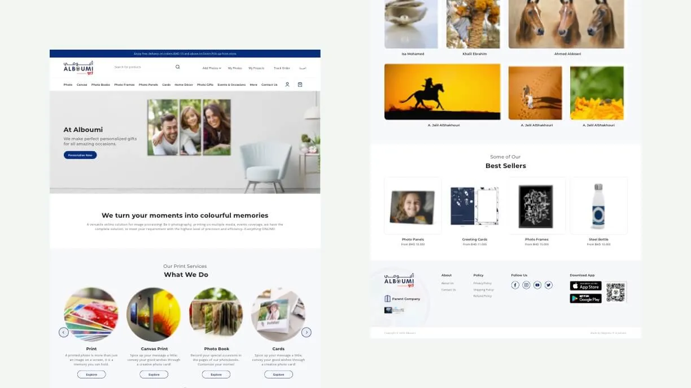Image resolution: width=691 pixels, height=388 pixels.
Task: Select the Twitter icon in the footer
Action: click(x=548, y=285)
